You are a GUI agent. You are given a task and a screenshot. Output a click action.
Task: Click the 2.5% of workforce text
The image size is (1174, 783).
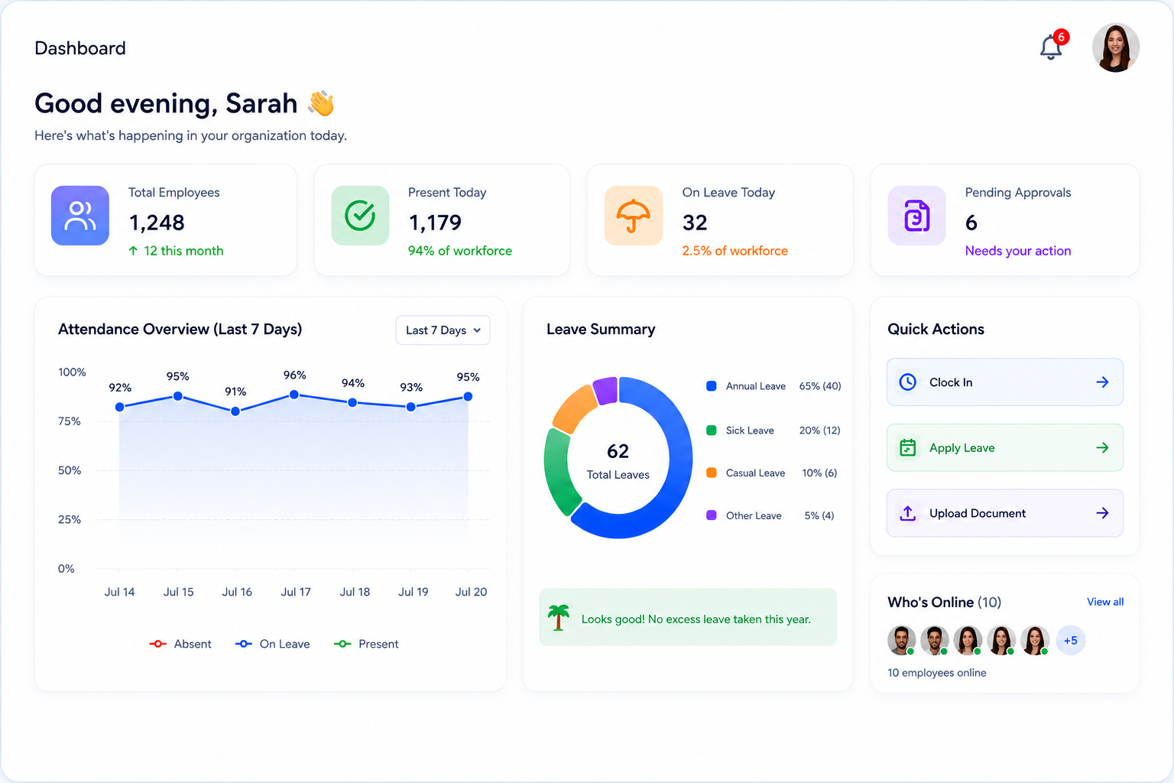[735, 251]
